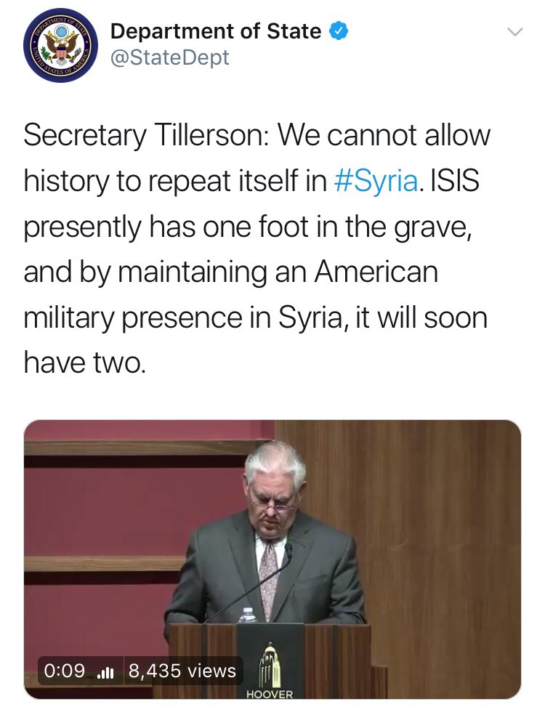Open the Department of State display name
The width and height of the screenshot is (545, 715).
coord(216,31)
